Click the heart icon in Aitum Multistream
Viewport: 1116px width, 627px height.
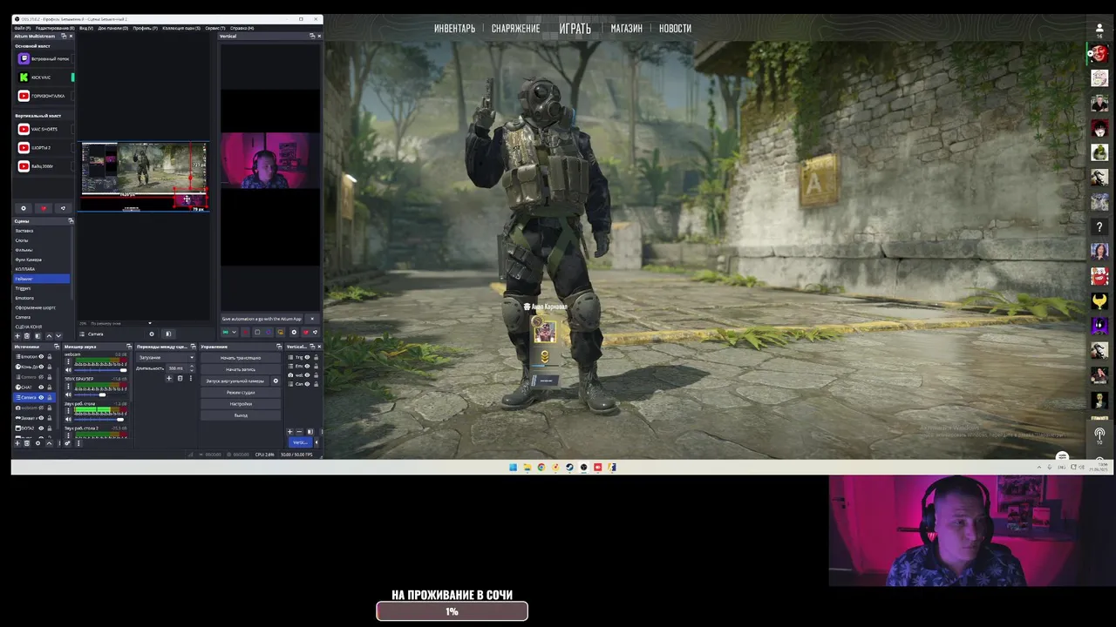(x=44, y=208)
